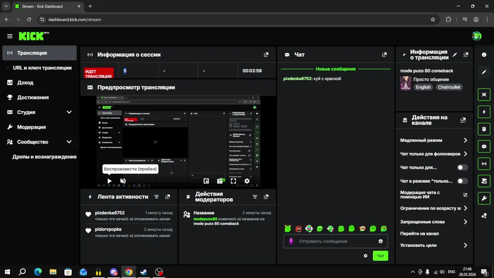Pop out the Session Info panel

pos(266,55)
